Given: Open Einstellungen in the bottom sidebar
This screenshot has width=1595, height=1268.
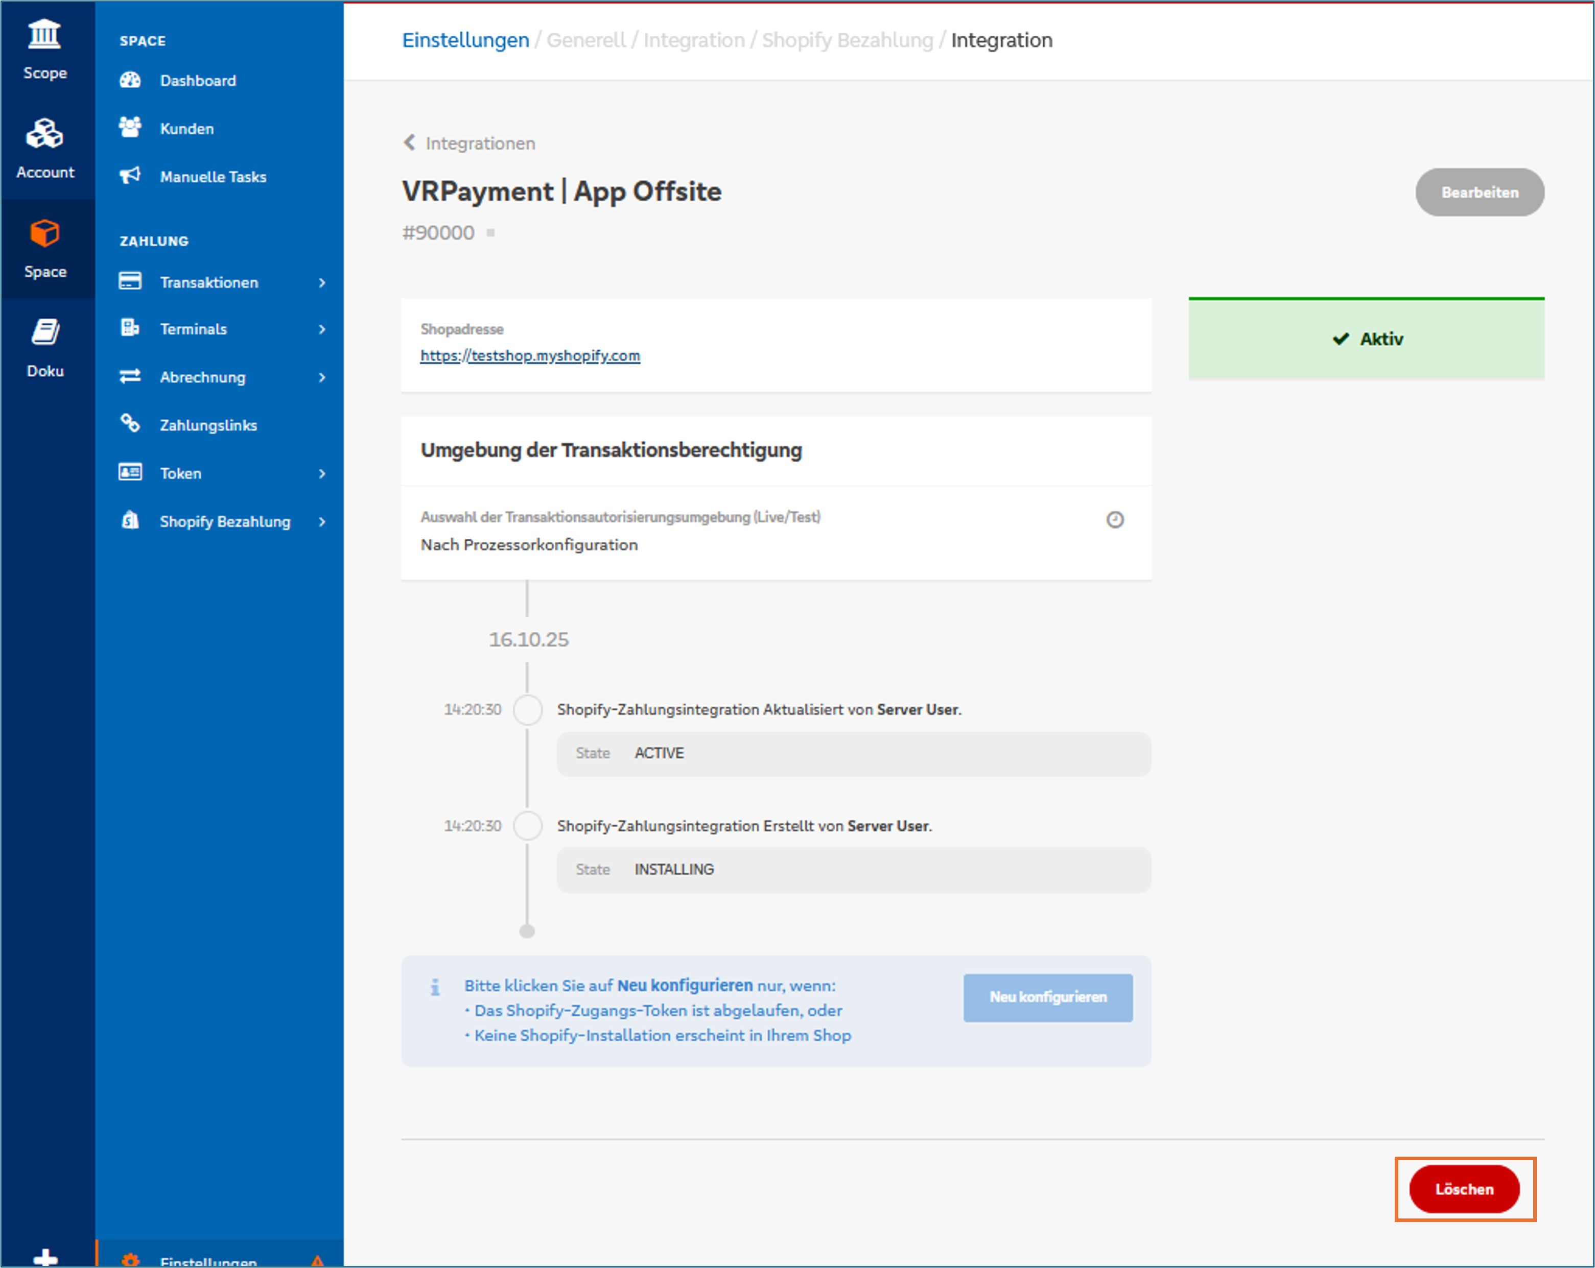Looking at the screenshot, I should pyautogui.click(x=208, y=1259).
